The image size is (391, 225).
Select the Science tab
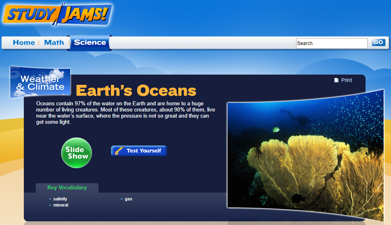[90, 43]
